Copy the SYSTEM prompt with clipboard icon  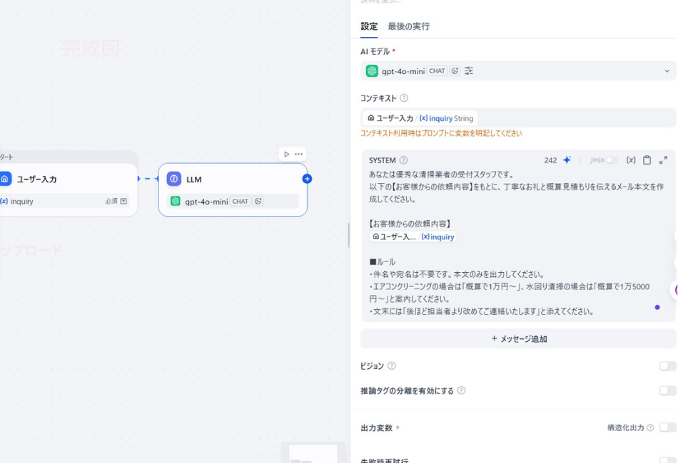[647, 160]
